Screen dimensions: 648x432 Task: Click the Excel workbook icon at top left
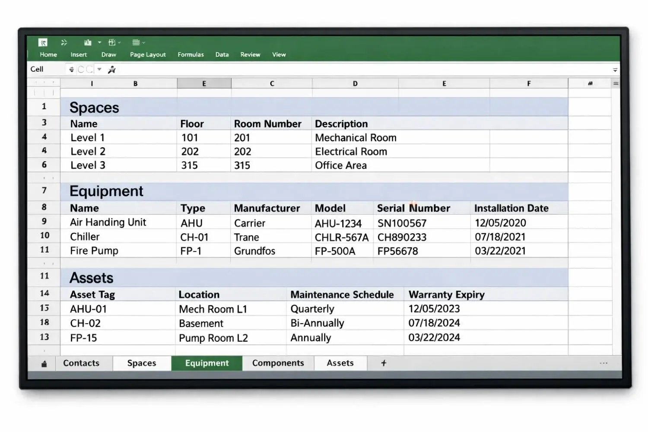click(x=43, y=42)
